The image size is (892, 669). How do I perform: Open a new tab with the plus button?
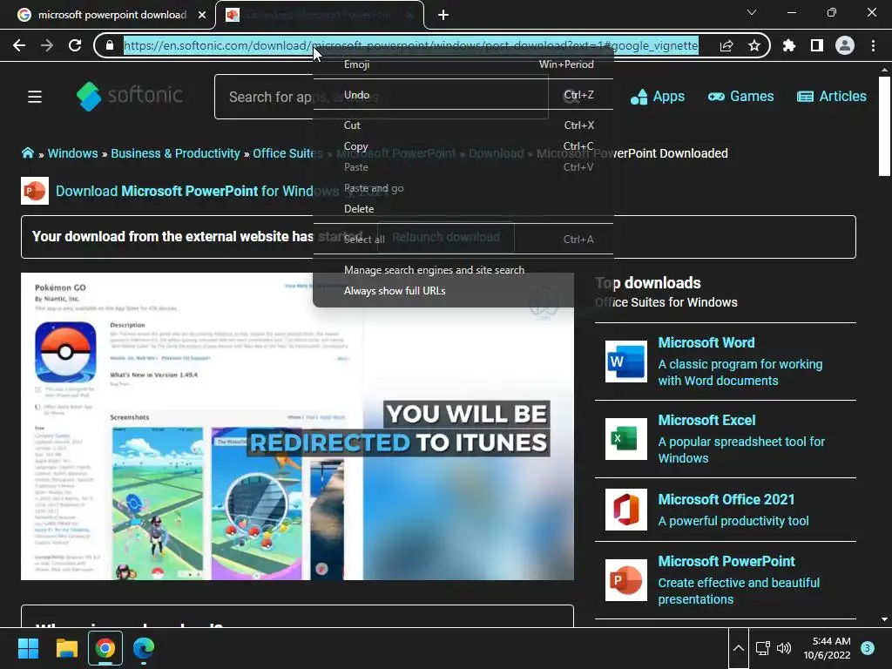point(443,15)
